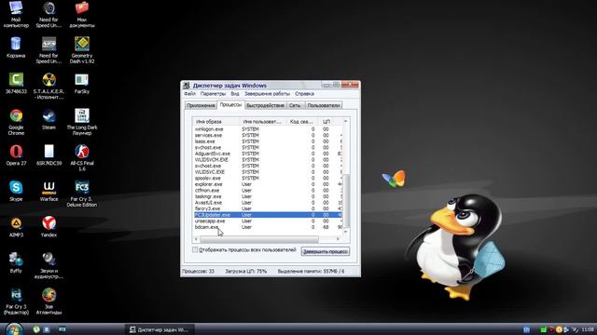Viewport: 597px width, 335px height.
Task: Select the bdcam.exe process row
Action: coord(268,227)
